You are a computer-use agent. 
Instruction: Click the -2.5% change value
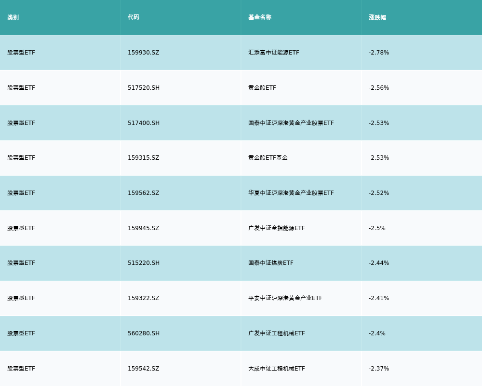(x=377, y=228)
